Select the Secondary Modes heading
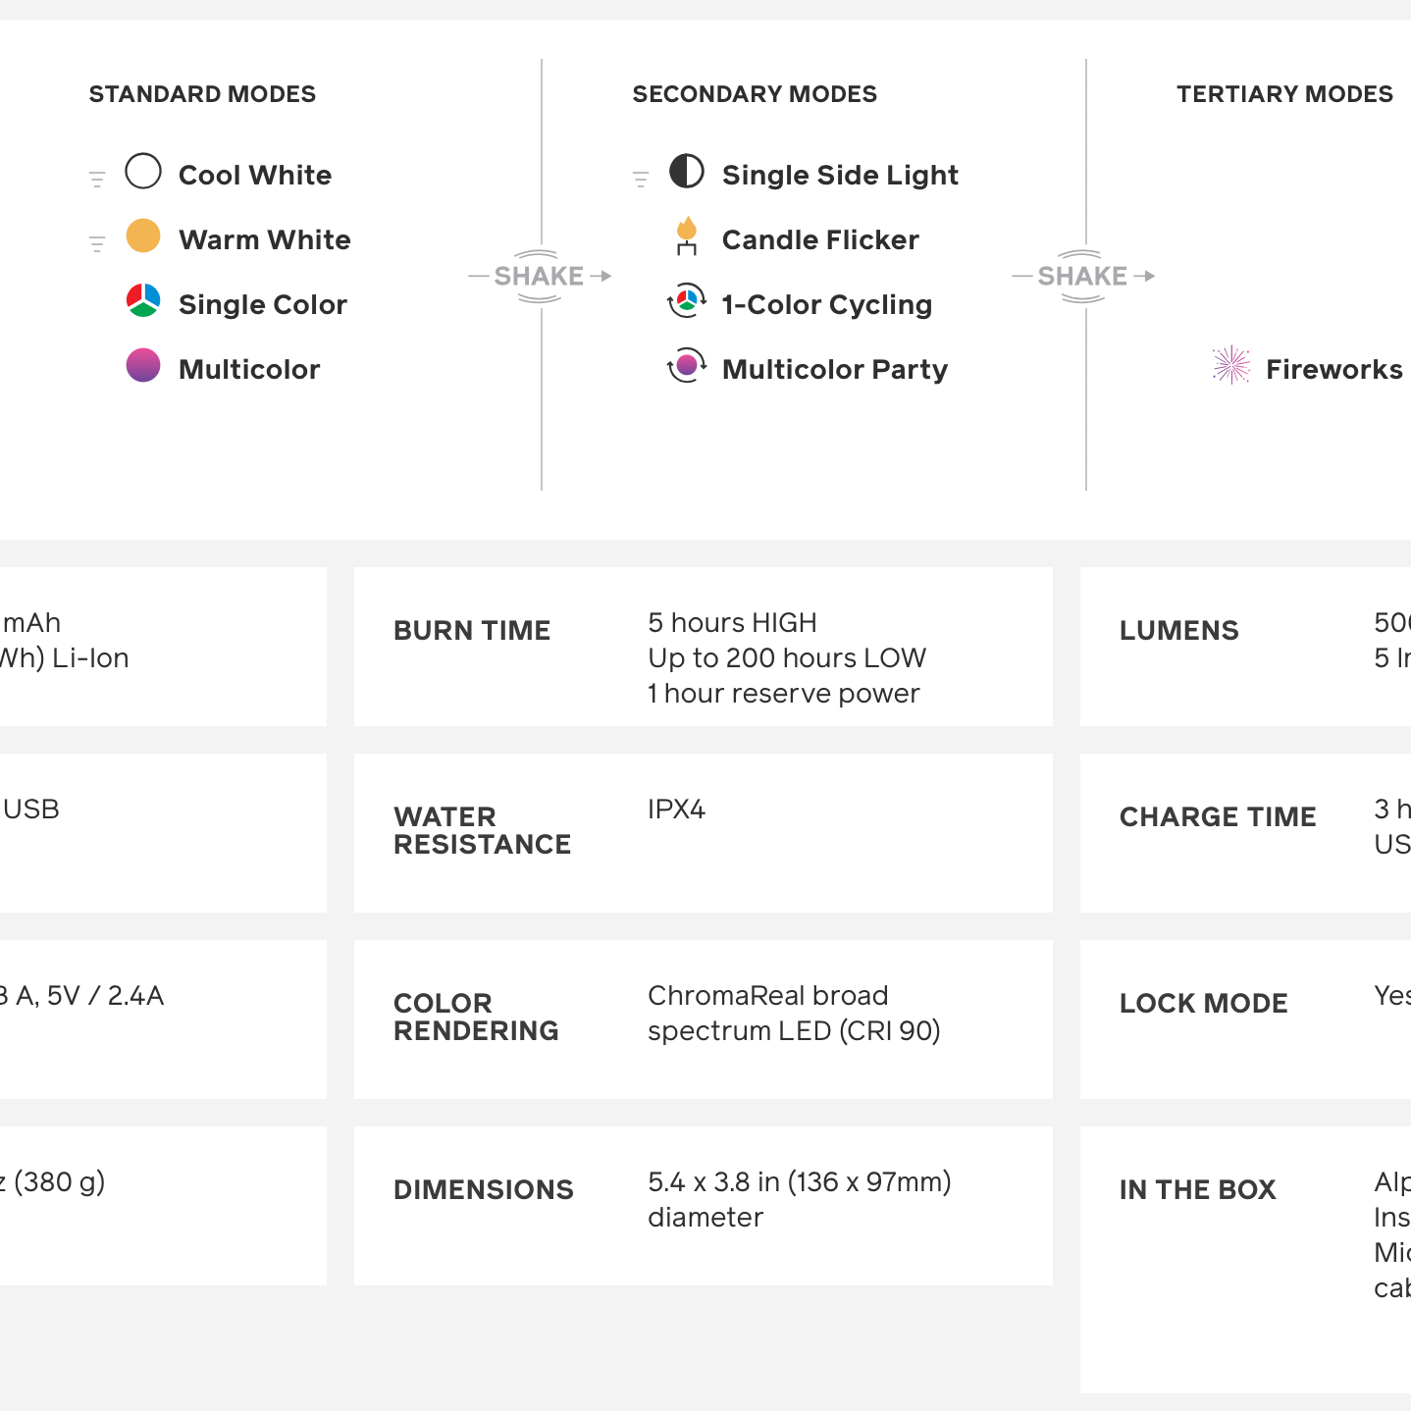This screenshot has height=1411, width=1411. tap(755, 94)
